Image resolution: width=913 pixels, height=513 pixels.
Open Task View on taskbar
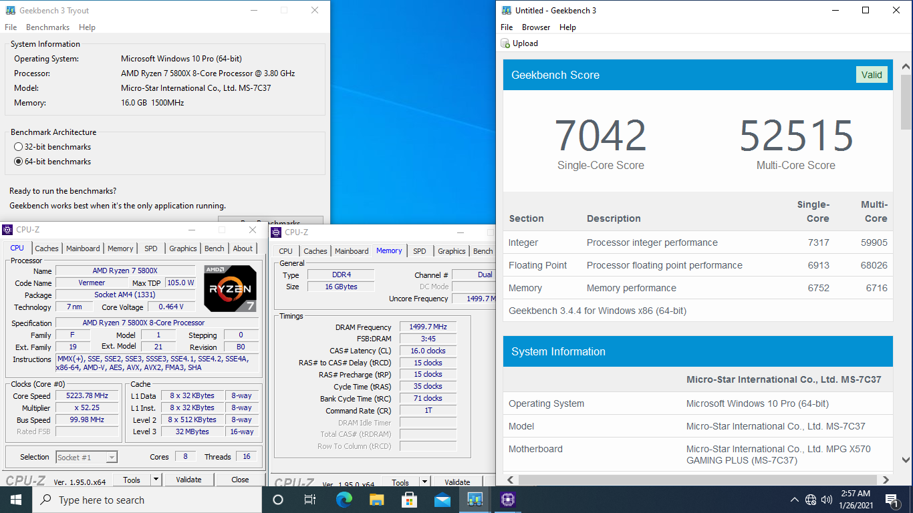310,500
